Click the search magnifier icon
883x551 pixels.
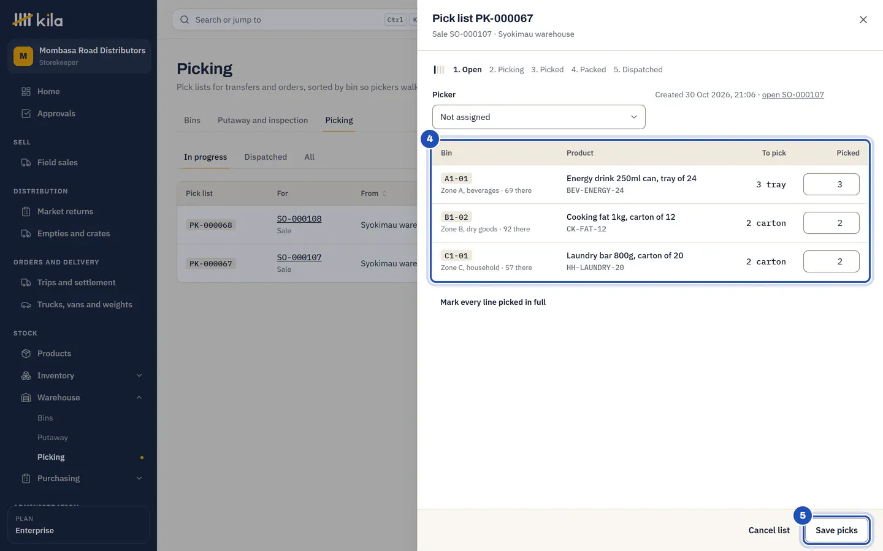[x=185, y=20]
